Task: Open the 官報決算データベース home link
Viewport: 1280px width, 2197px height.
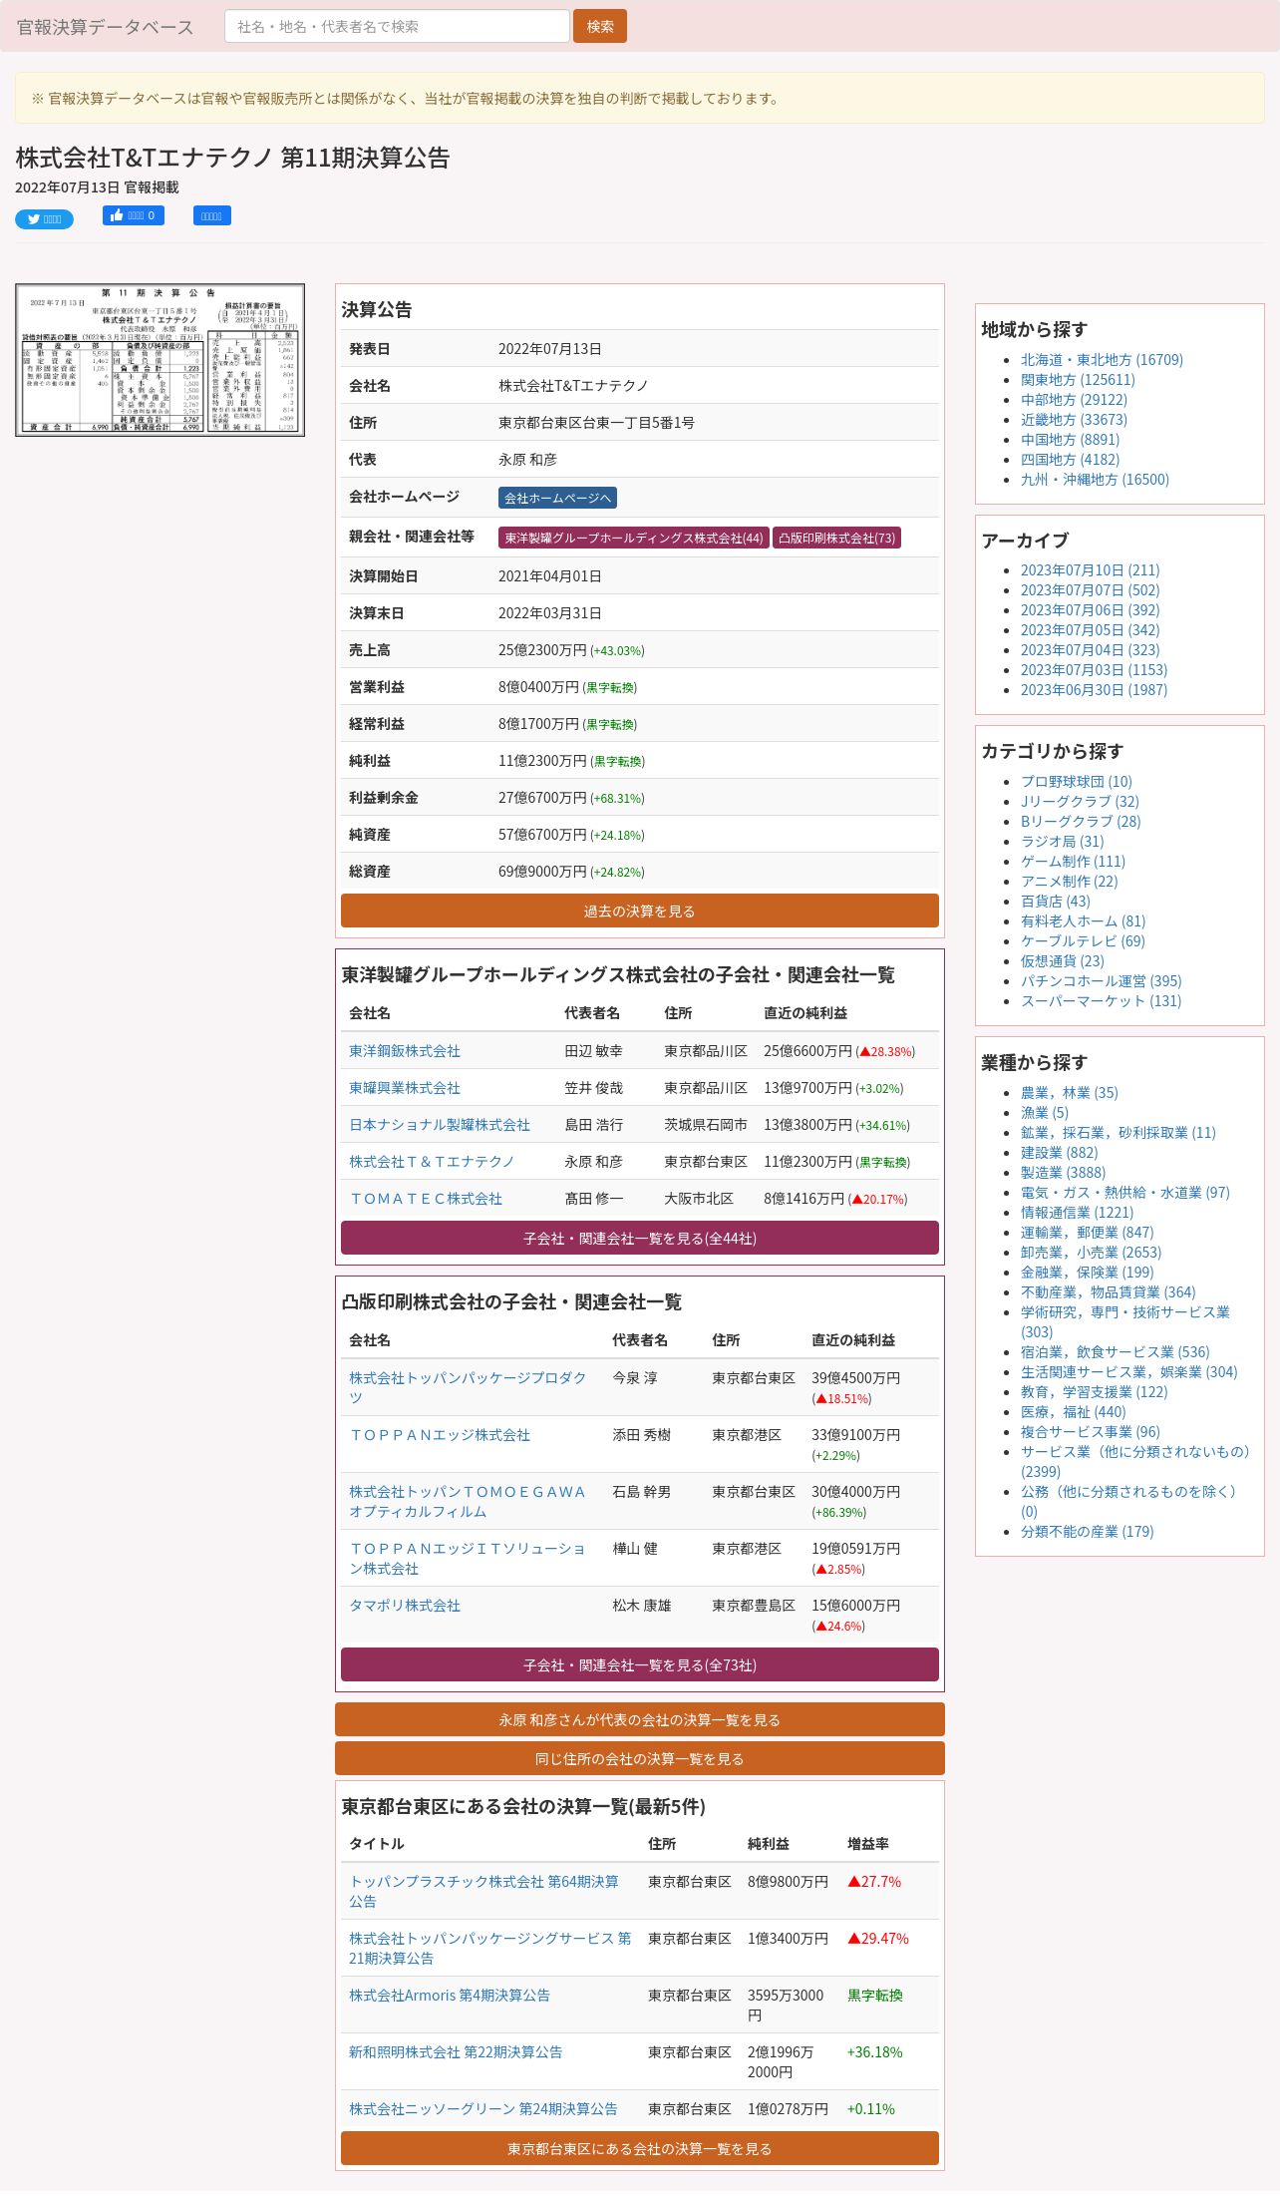Action: (106, 27)
